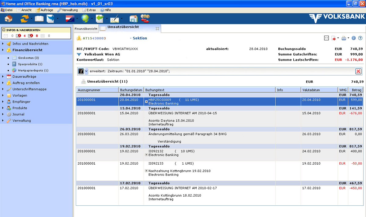Click the globe icon in the toolbar
This screenshot has width=366, height=217.
(85, 19)
